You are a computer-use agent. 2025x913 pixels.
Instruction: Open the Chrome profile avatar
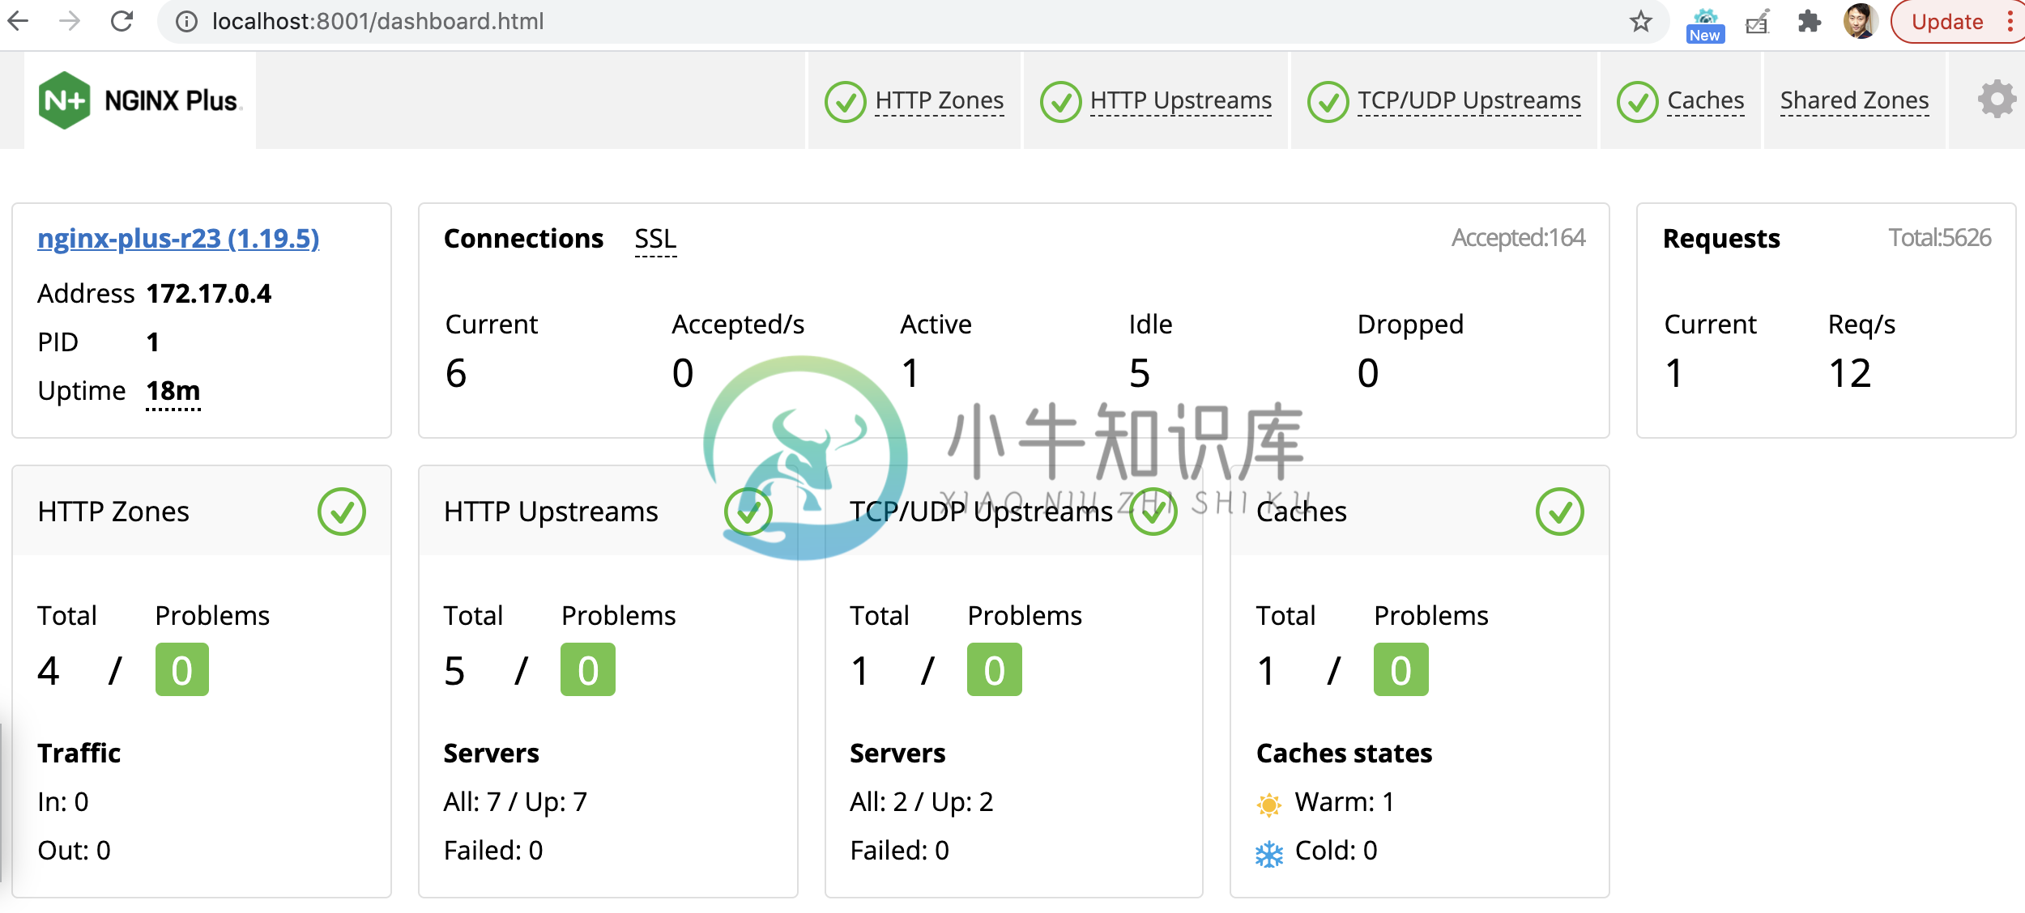click(1861, 21)
